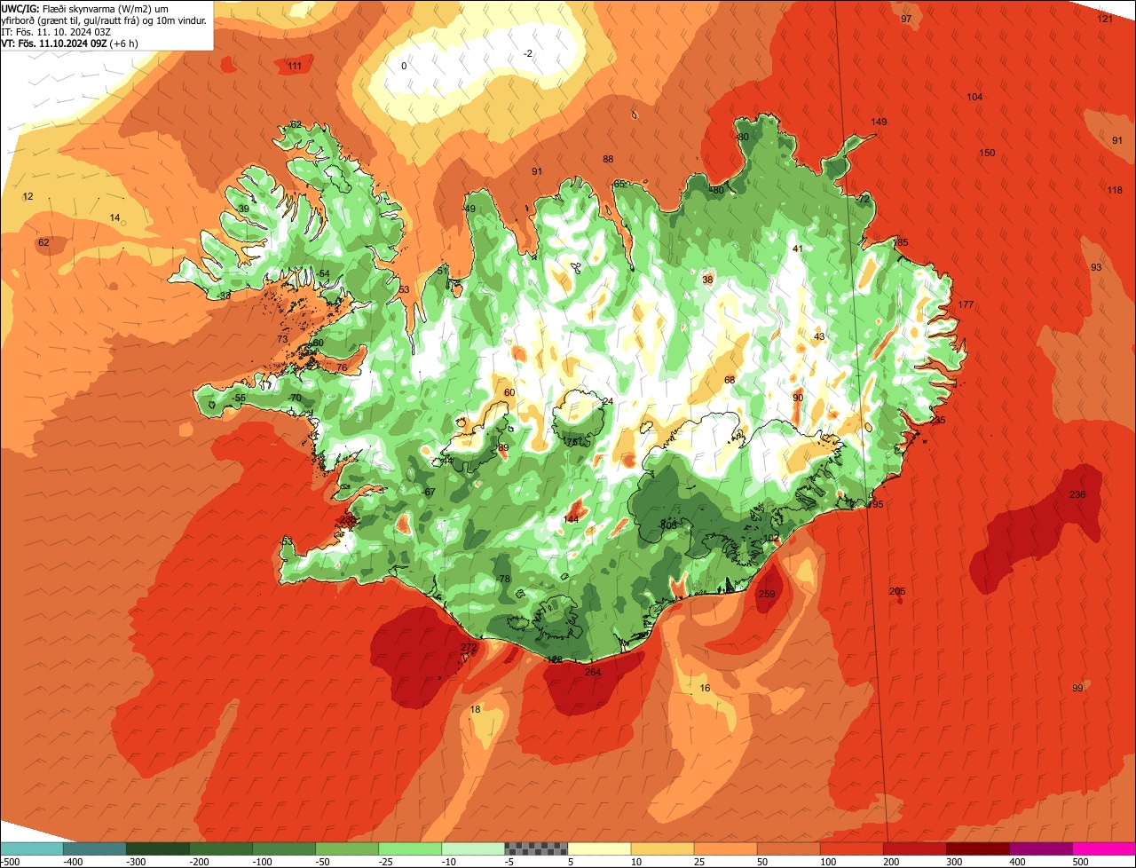This screenshot has height=868, width=1136.
Task: Click the 121 flux value on the map
Action: point(1105,19)
